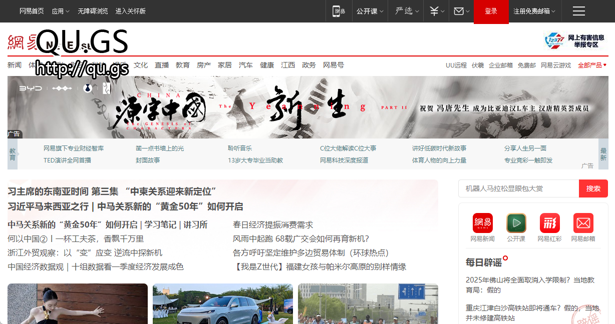
Task: Open the mobile phone NetEase app icon
Action: pyautogui.click(x=339, y=11)
